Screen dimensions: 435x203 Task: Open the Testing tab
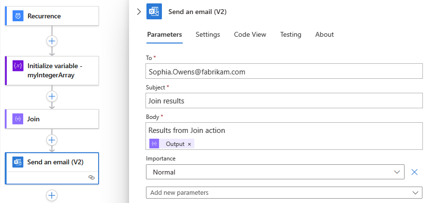point(290,34)
